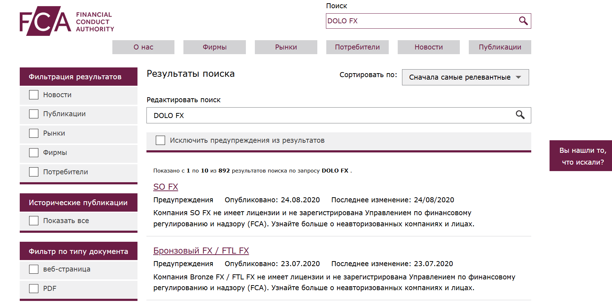This screenshot has height=302, width=612.
Task: Click the magnifier icon in edit search field
Action: pyautogui.click(x=520, y=115)
